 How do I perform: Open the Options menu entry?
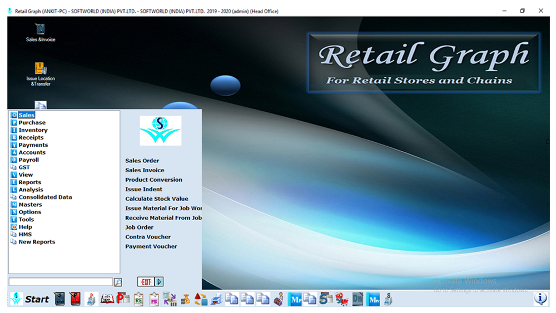(30, 212)
